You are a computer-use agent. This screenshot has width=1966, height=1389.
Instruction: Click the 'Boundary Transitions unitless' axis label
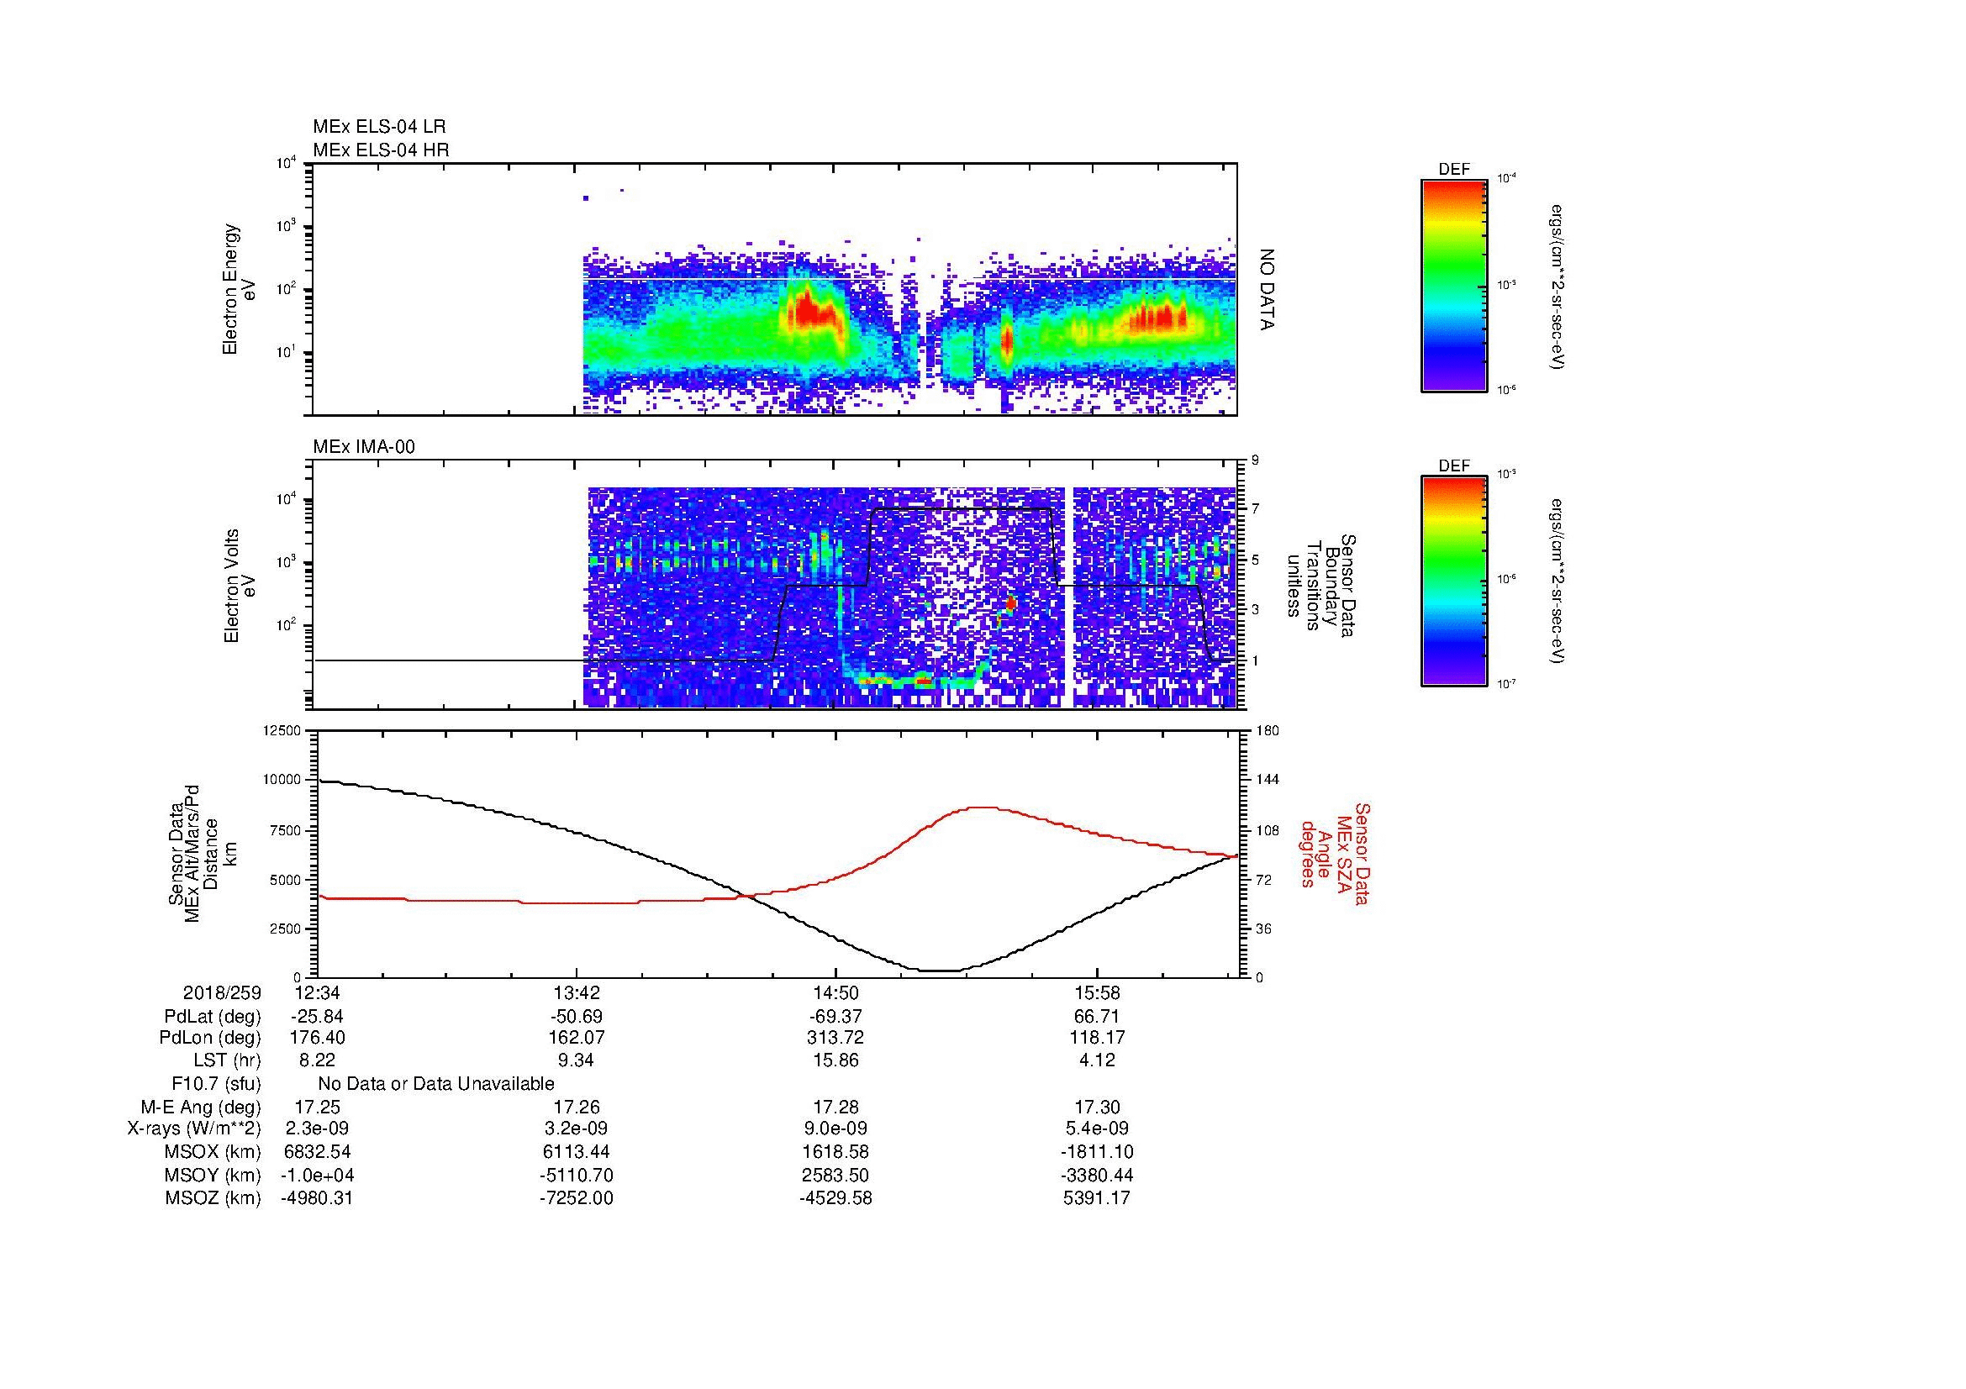click(1321, 586)
